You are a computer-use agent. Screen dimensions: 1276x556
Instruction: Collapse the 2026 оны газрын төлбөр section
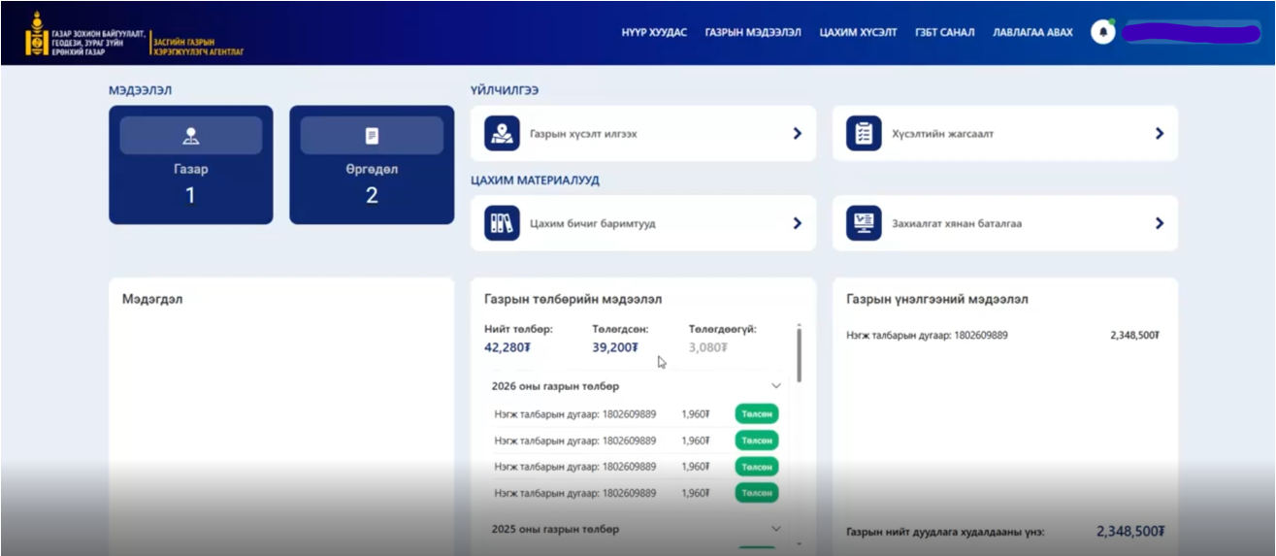coord(775,386)
